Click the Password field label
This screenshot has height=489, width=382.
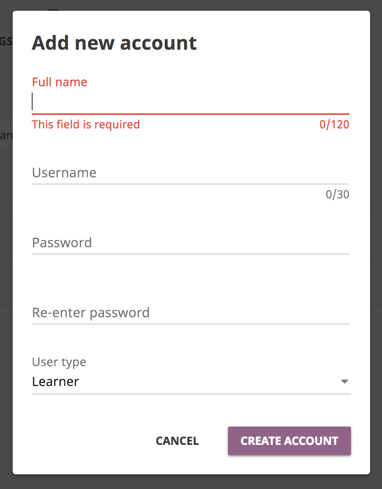(x=62, y=243)
